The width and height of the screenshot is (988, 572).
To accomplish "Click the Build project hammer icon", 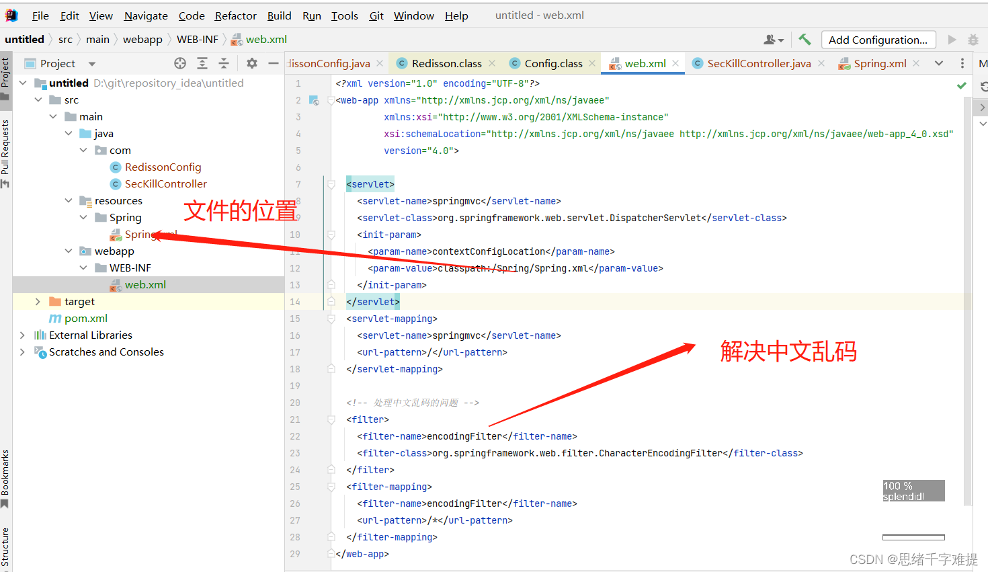I will [x=805, y=40].
